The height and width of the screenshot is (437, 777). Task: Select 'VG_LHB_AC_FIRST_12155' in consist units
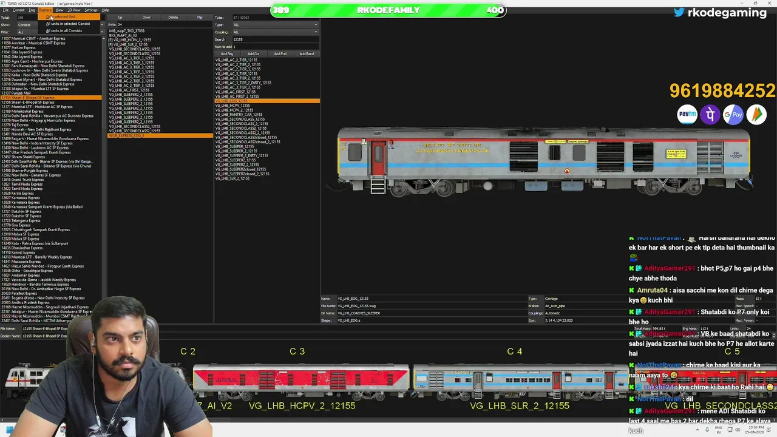pyautogui.click(x=129, y=90)
